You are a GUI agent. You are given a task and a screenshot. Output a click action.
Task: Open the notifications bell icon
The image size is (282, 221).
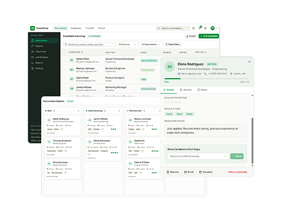click(x=200, y=28)
